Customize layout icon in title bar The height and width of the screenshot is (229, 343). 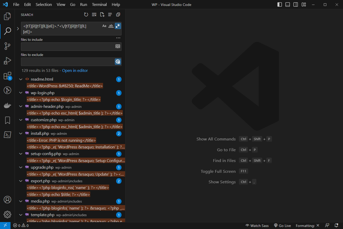coord(304,5)
